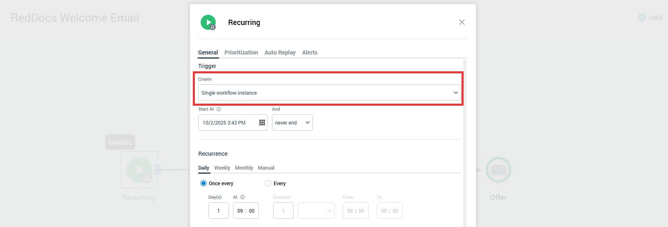
Task: Choose the Monthly recurrence tab
Action: click(x=244, y=168)
